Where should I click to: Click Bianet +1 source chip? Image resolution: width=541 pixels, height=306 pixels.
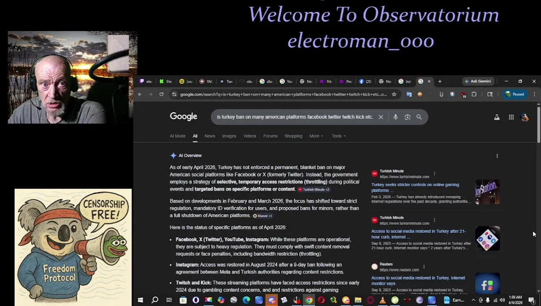pos(262,216)
